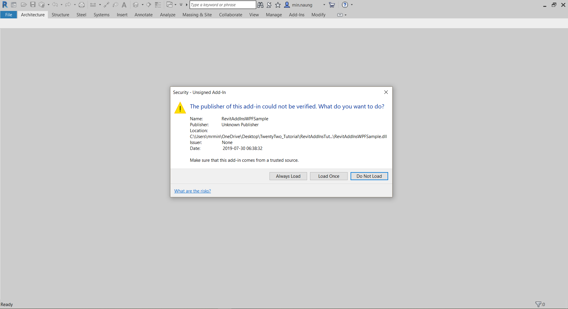Open the Autodesk App Store cart icon
568x309 pixels.
click(x=332, y=5)
